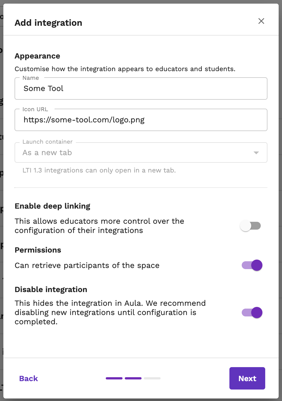Image resolution: width=282 pixels, height=401 pixels.
Task: Click the Back button
Action: [x=29, y=378]
